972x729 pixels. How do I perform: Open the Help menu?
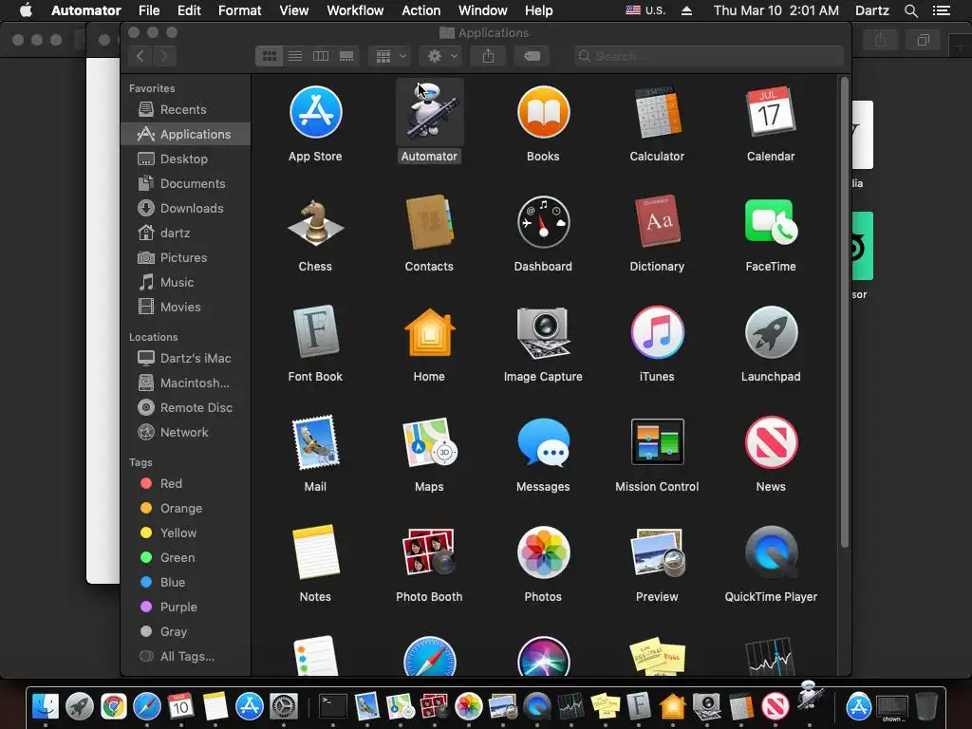[x=539, y=10]
